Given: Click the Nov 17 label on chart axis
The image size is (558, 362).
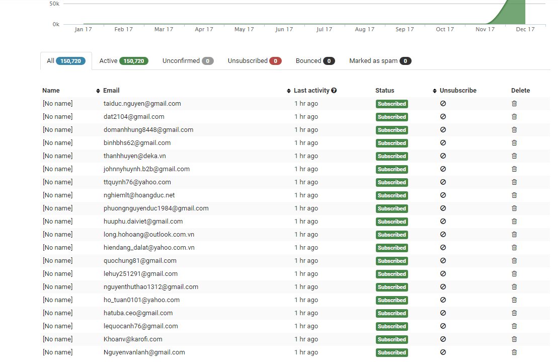Looking at the screenshot, I should click(485, 29).
